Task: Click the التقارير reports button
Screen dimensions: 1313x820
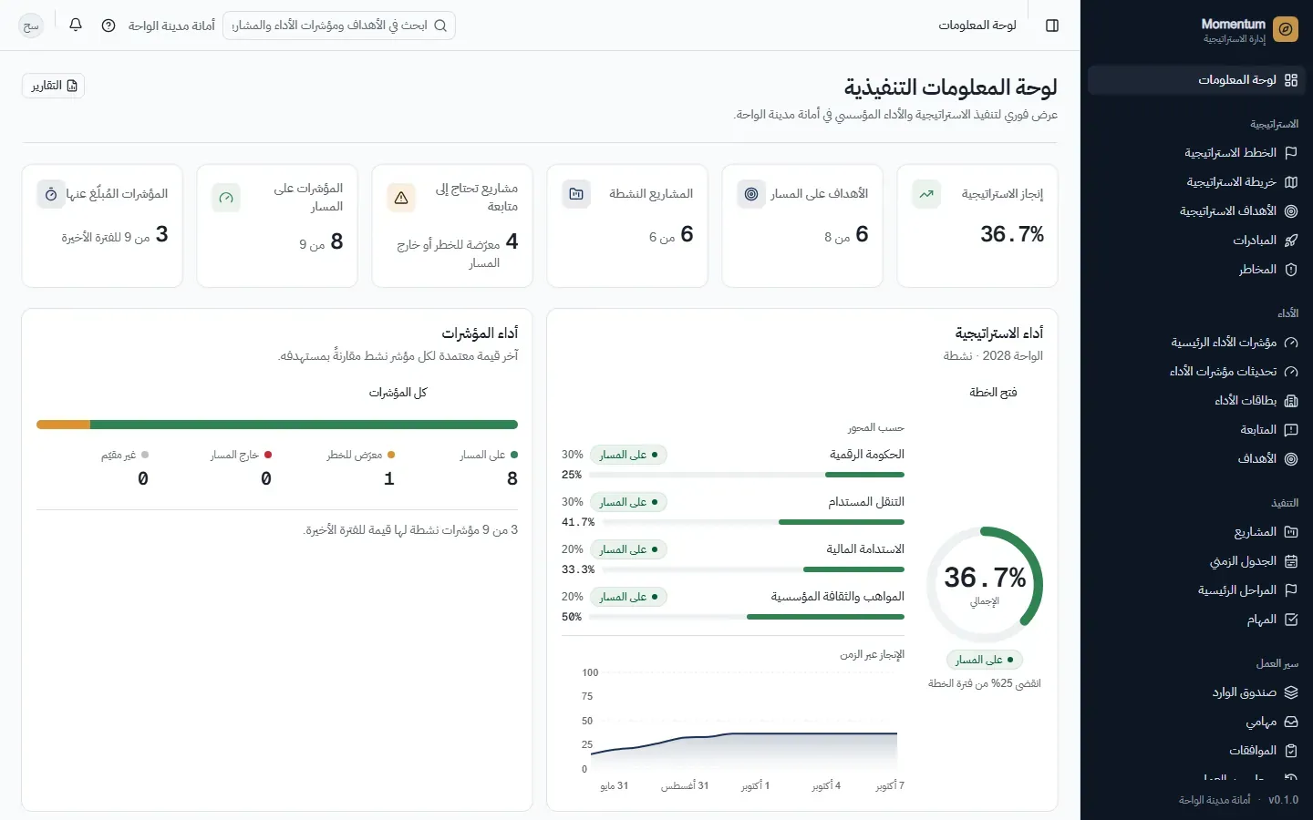Action: [53, 86]
